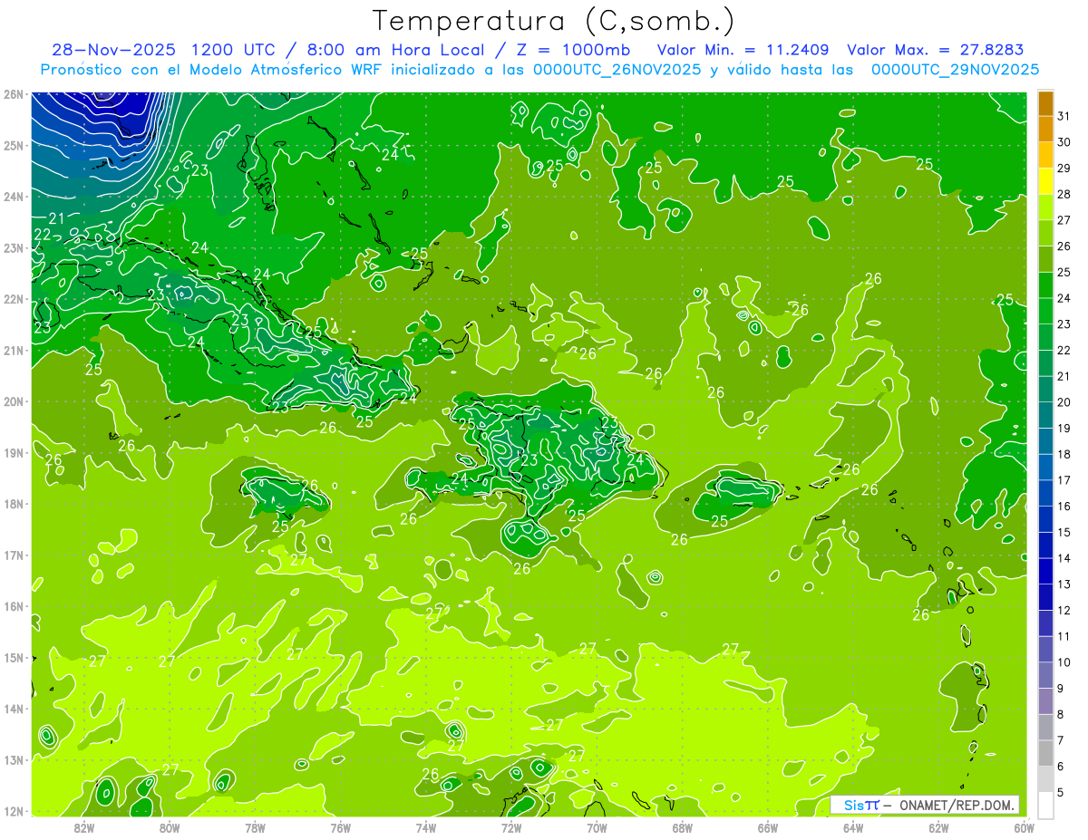Click the '18N' latitude axis label

point(14,504)
